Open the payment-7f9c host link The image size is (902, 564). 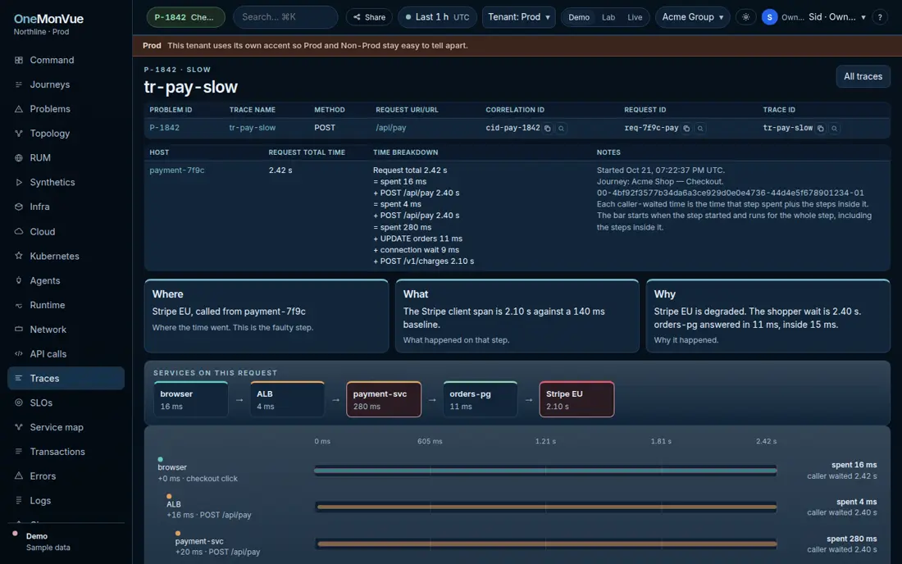176,171
